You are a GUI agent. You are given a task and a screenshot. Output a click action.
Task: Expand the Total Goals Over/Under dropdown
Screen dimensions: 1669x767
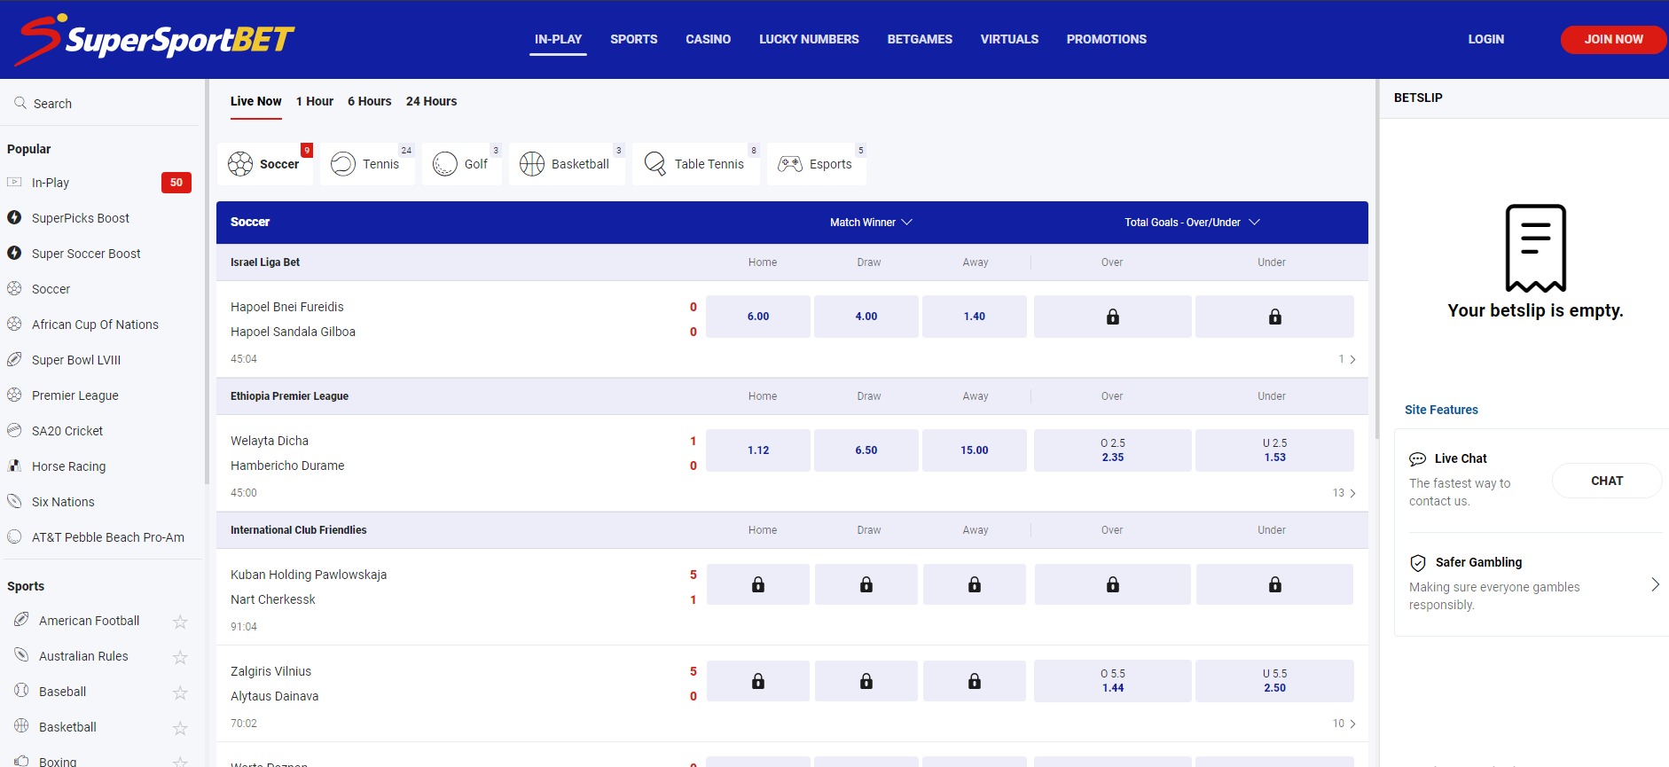click(1191, 223)
